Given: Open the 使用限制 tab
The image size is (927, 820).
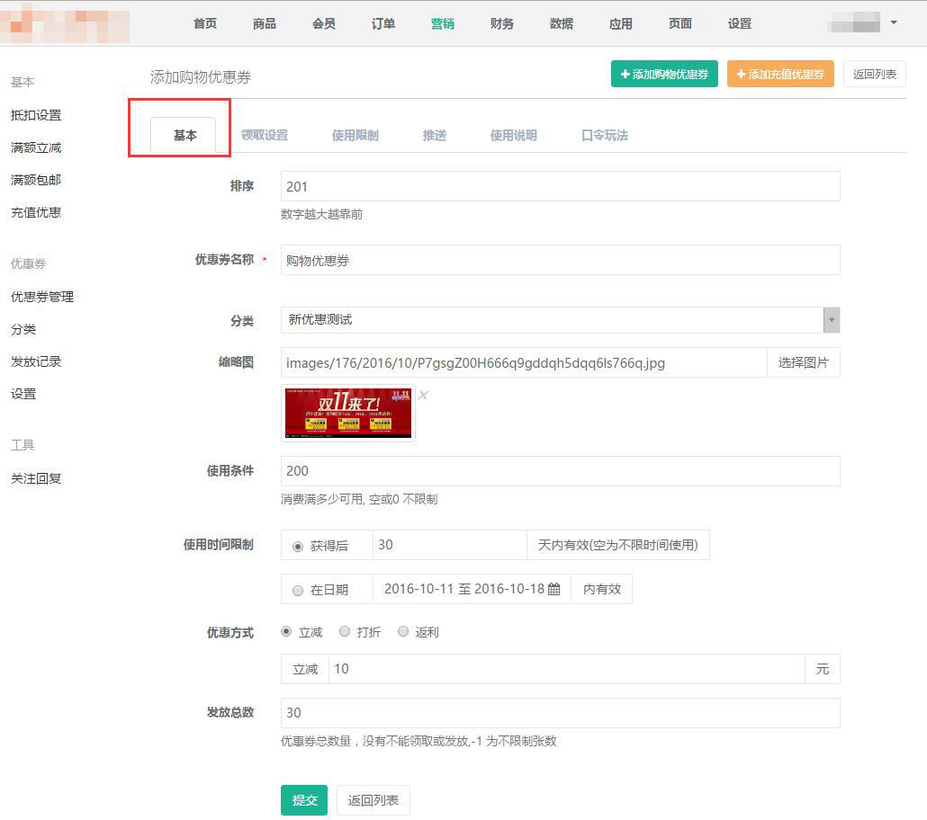Looking at the screenshot, I should 355,136.
